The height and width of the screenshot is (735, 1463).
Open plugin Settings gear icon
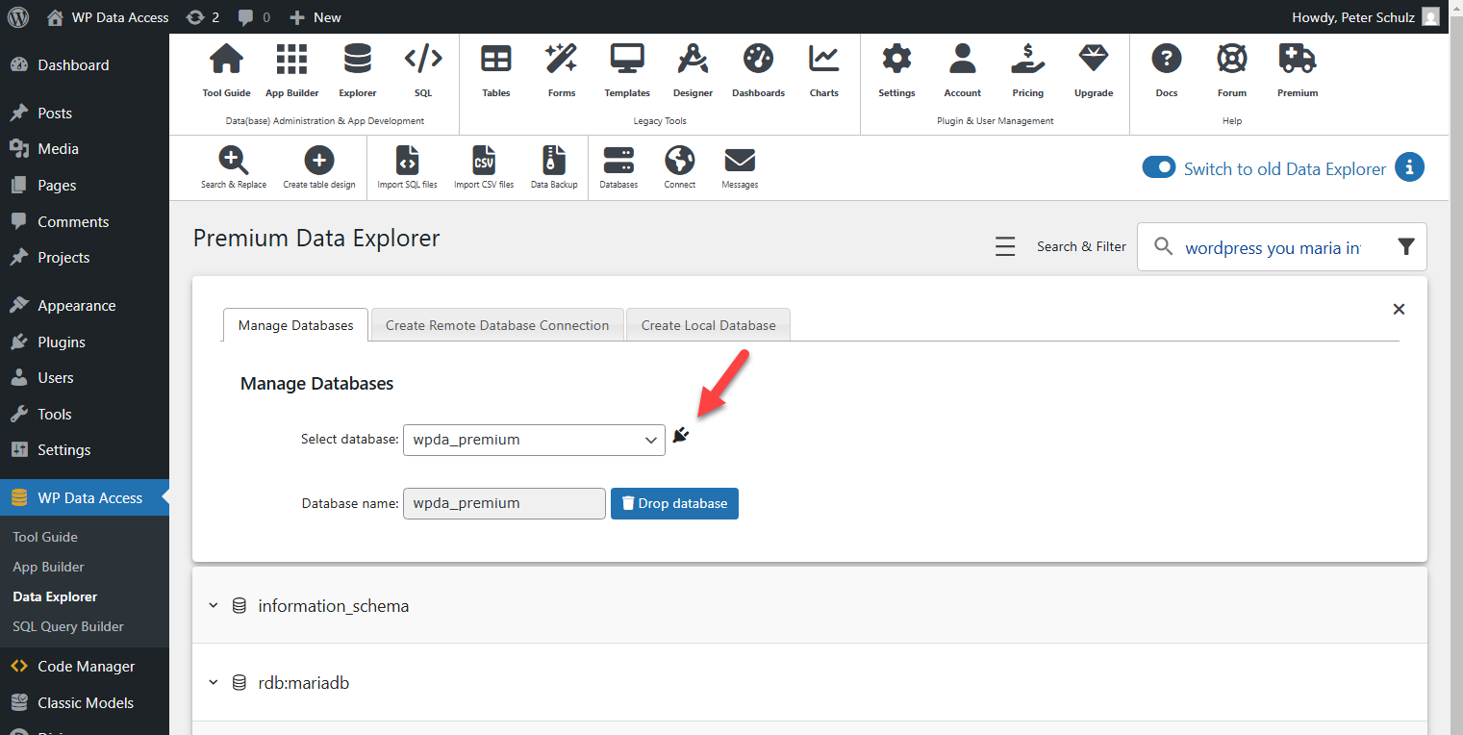[x=896, y=59]
